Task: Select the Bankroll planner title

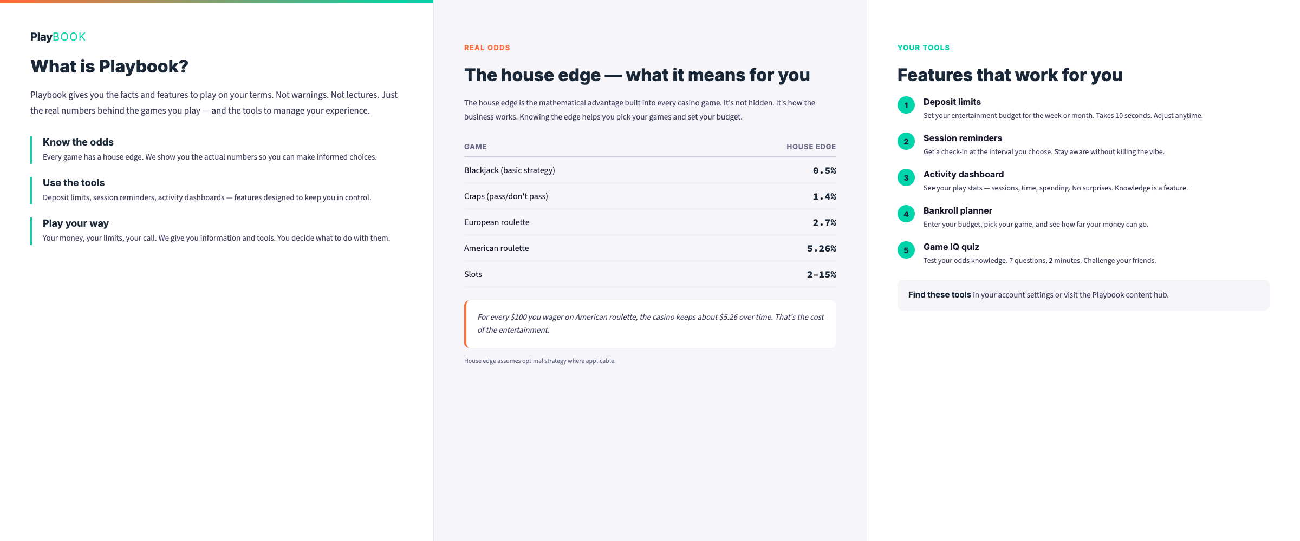Action: (x=958, y=210)
